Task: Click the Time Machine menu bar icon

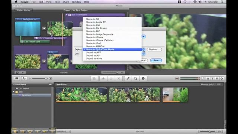Action: coord(185,2)
